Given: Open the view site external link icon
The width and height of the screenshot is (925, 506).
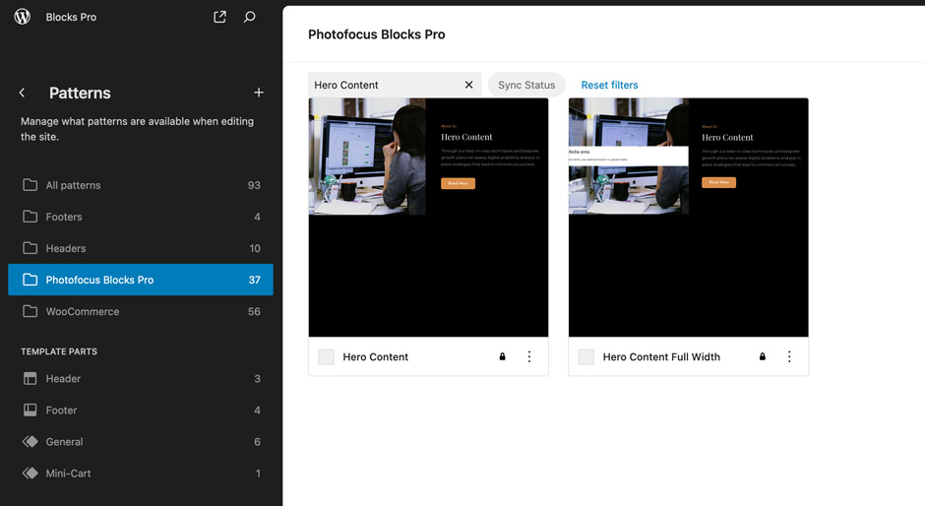Looking at the screenshot, I should click(219, 17).
